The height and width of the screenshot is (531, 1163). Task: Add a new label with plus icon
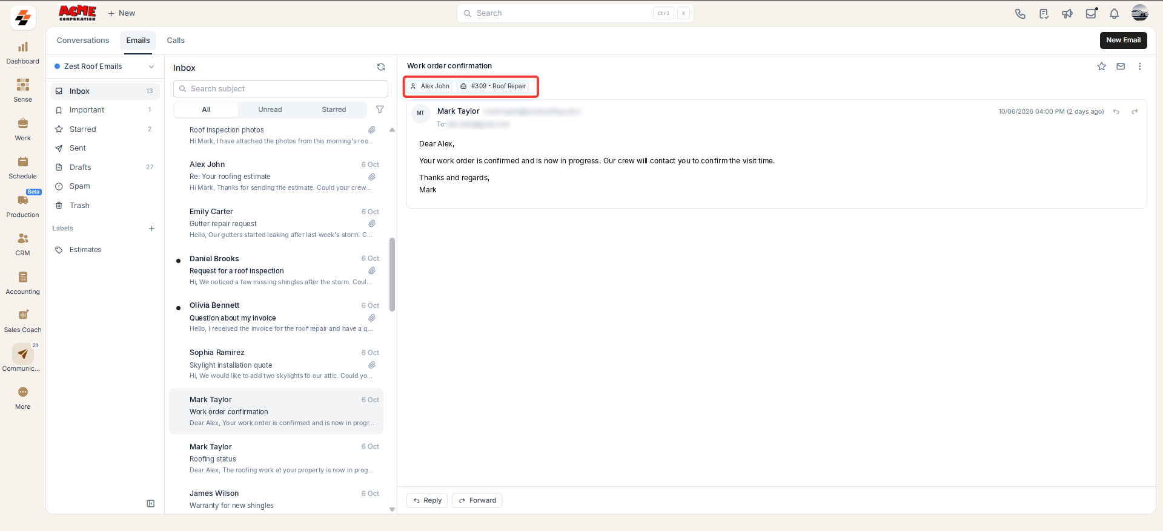(151, 229)
